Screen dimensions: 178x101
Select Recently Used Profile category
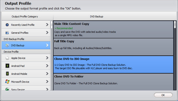26,25
